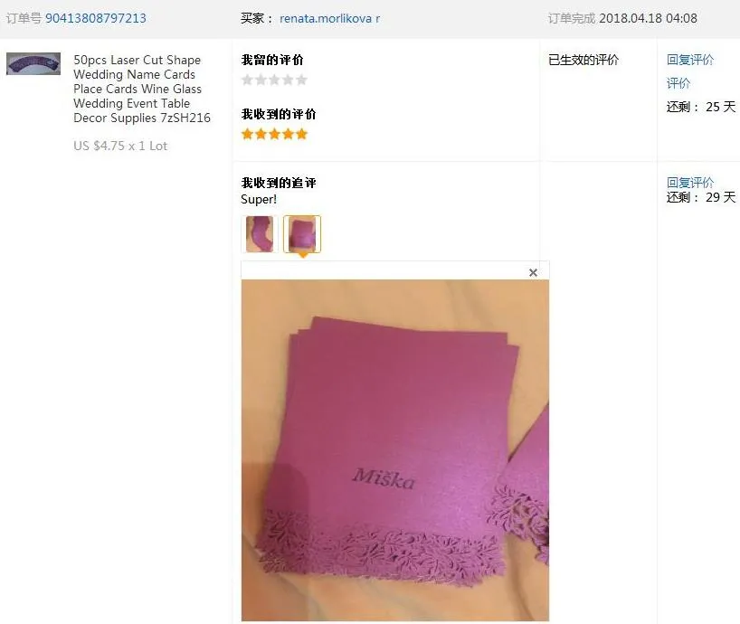Select the second highlighted review photo thumbnail

(x=302, y=234)
